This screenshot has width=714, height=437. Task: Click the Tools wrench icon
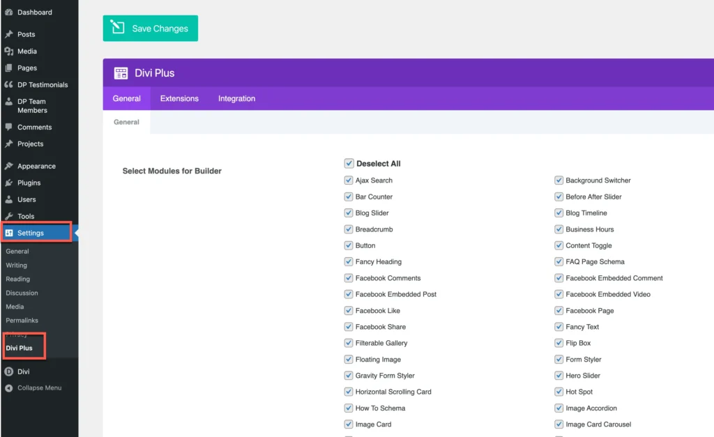[8, 216]
